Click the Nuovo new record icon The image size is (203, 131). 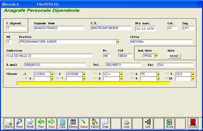click(9, 124)
